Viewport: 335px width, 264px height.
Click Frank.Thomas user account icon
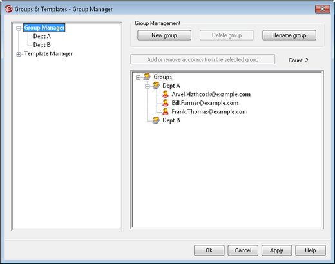tap(166, 111)
